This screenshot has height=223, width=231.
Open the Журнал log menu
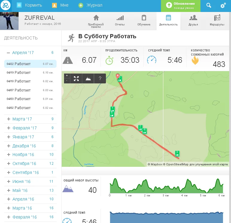[90, 5]
